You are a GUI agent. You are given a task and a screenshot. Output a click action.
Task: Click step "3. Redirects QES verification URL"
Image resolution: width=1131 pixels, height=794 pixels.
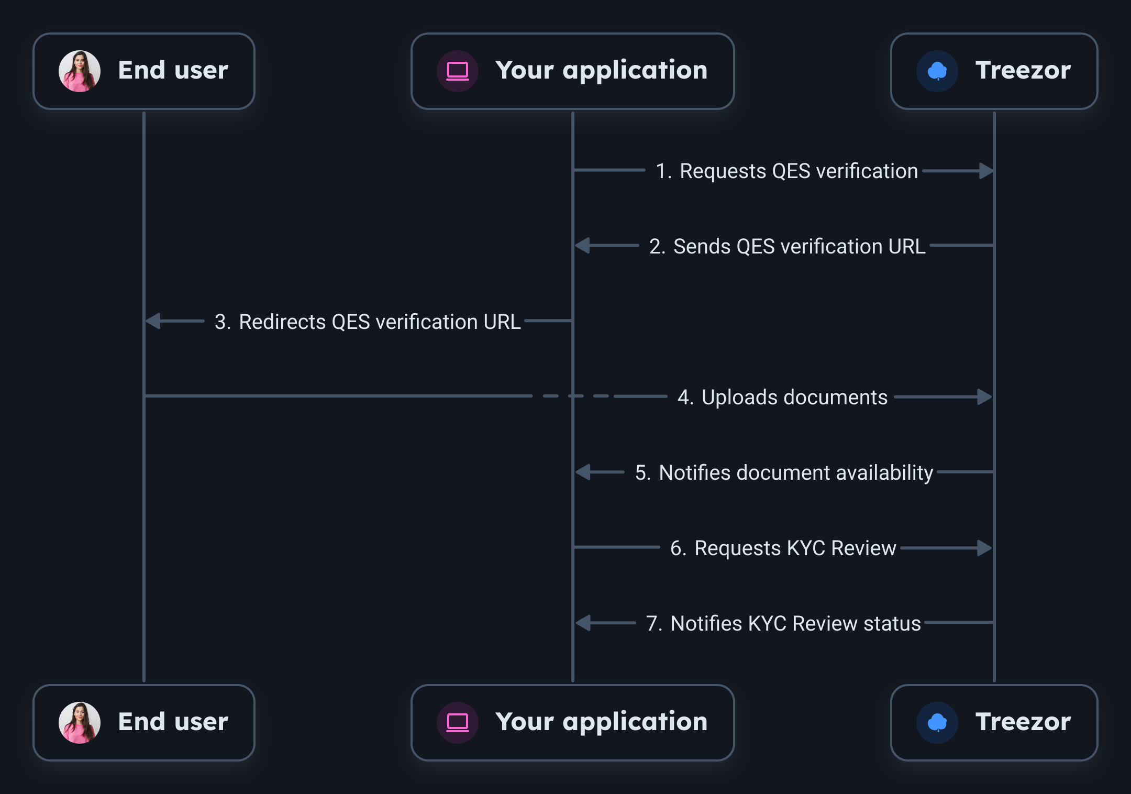pos(368,322)
